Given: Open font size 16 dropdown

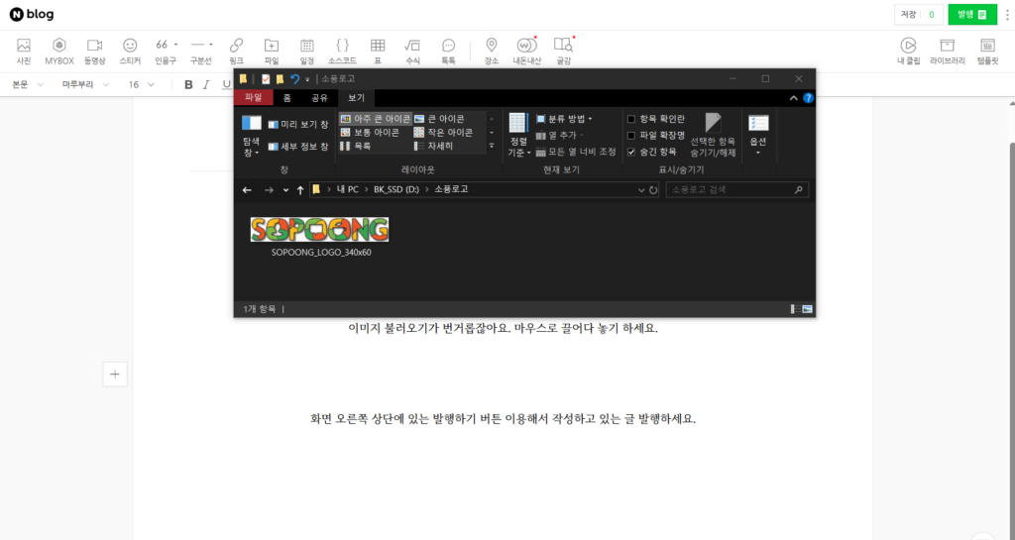Looking at the screenshot, I should click(141, 85).
